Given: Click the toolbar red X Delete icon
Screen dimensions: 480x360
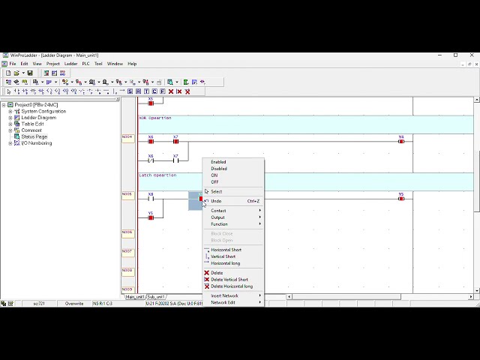Looking at the screenshot, I should (x=171, y=91).
